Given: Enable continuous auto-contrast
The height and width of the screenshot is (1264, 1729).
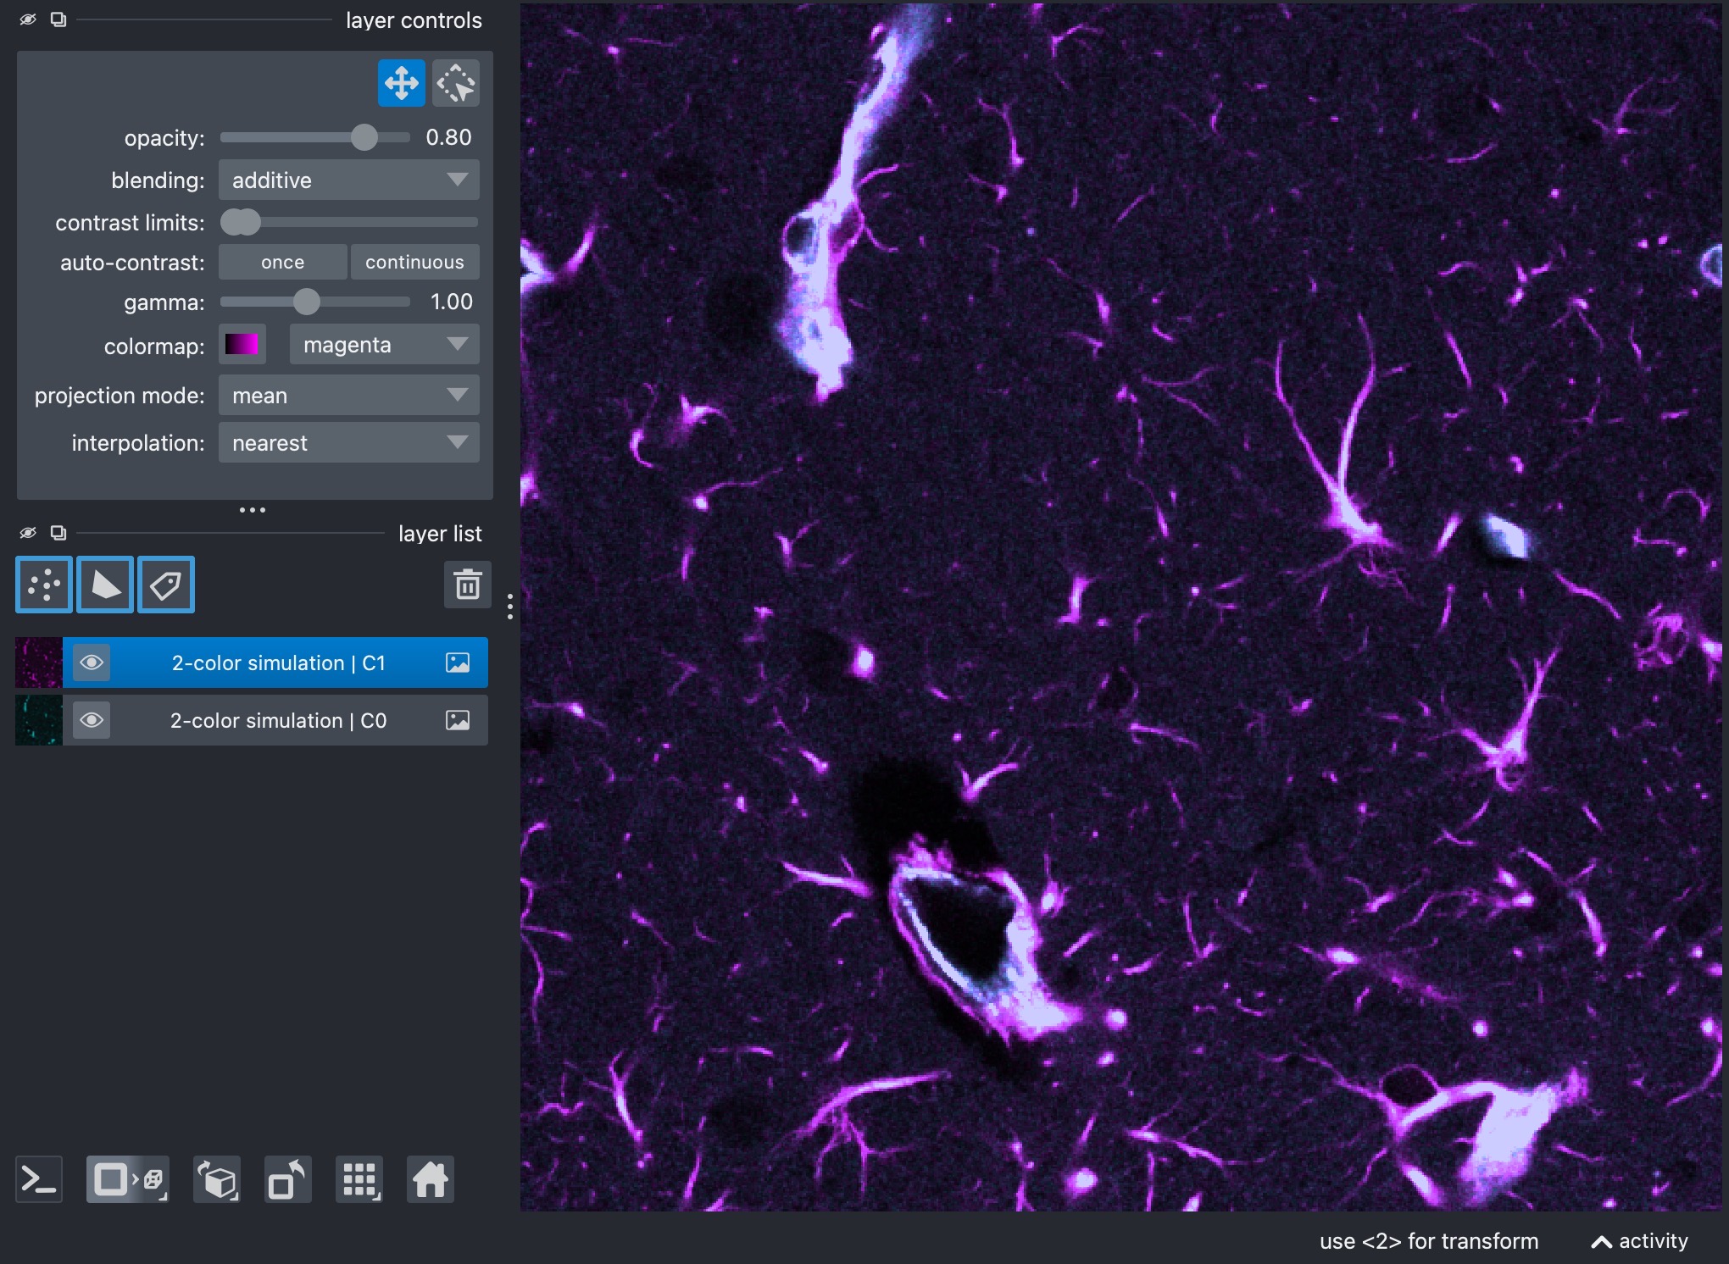Looking at the screenshot, I should (x=414, y=262).
